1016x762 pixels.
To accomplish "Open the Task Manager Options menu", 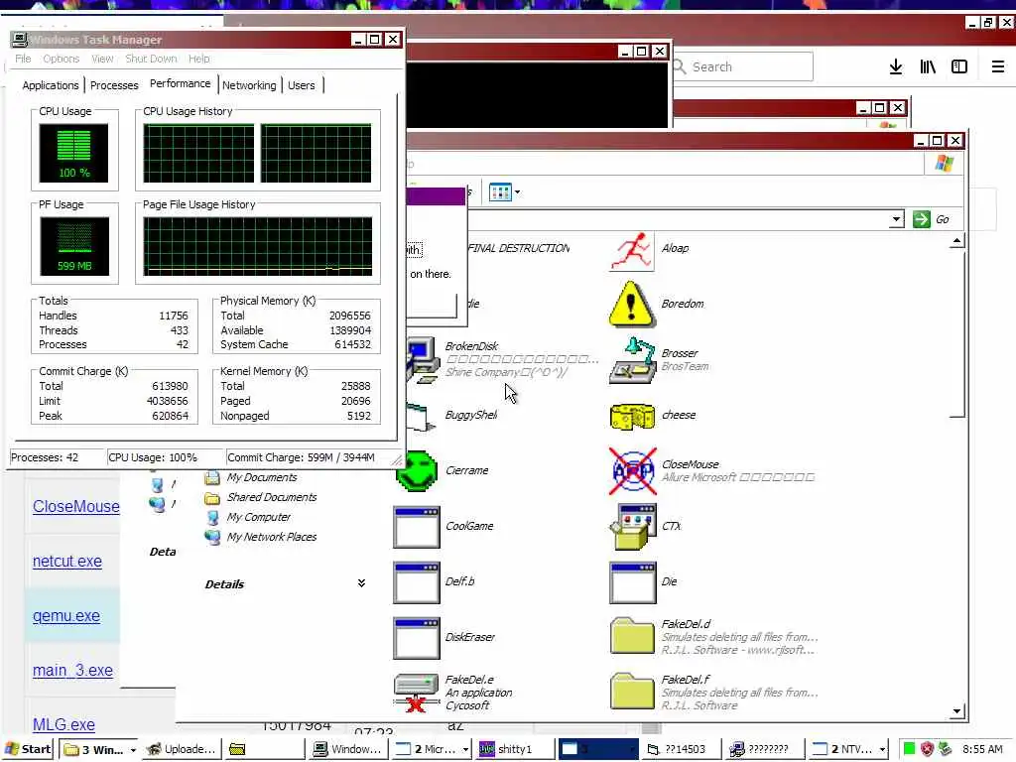I will pyautogui.click(x=61, y=59).
